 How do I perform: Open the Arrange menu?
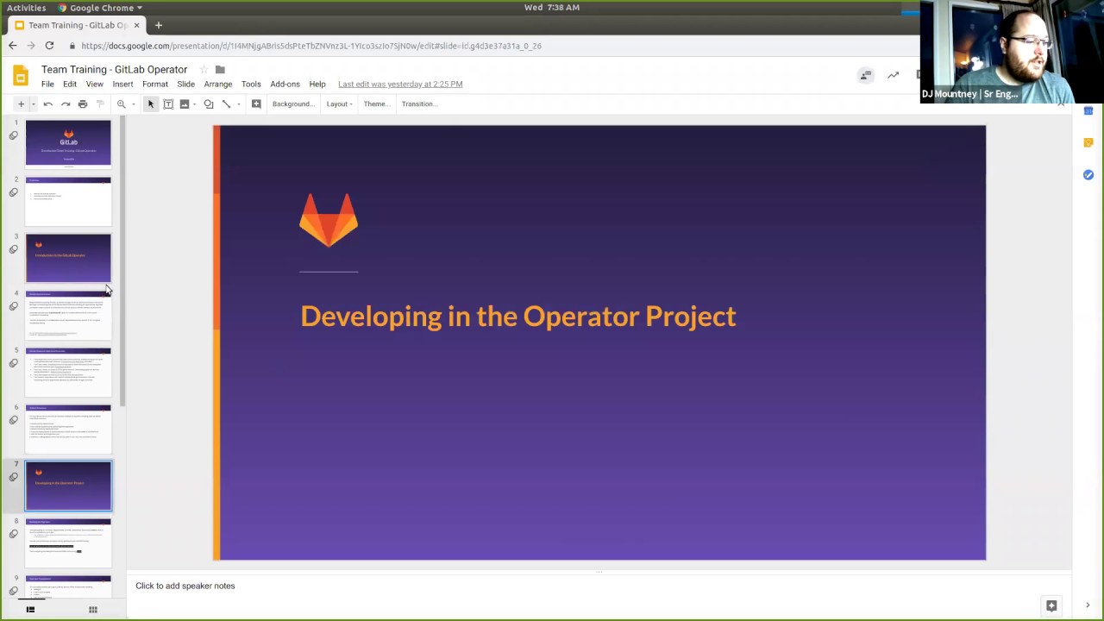[218, 84]
